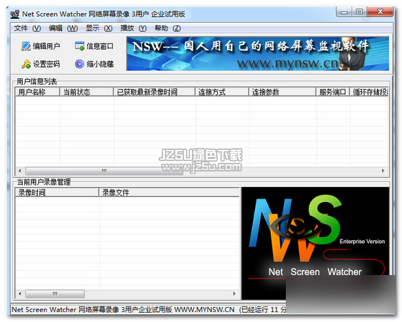Viewport: 402px width, 322px height.
Task: Click the app icon in title bar
Action: click(x=15, y=14)
